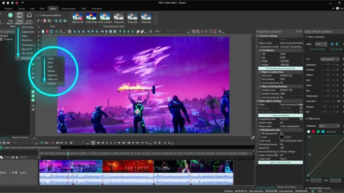The height and width of the screenshot is (193, 344).
Task: Open the Video effects ribbon button
Action: pos(19,18)
